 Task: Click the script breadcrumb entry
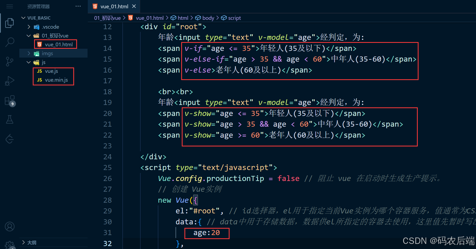click(234, 18)
